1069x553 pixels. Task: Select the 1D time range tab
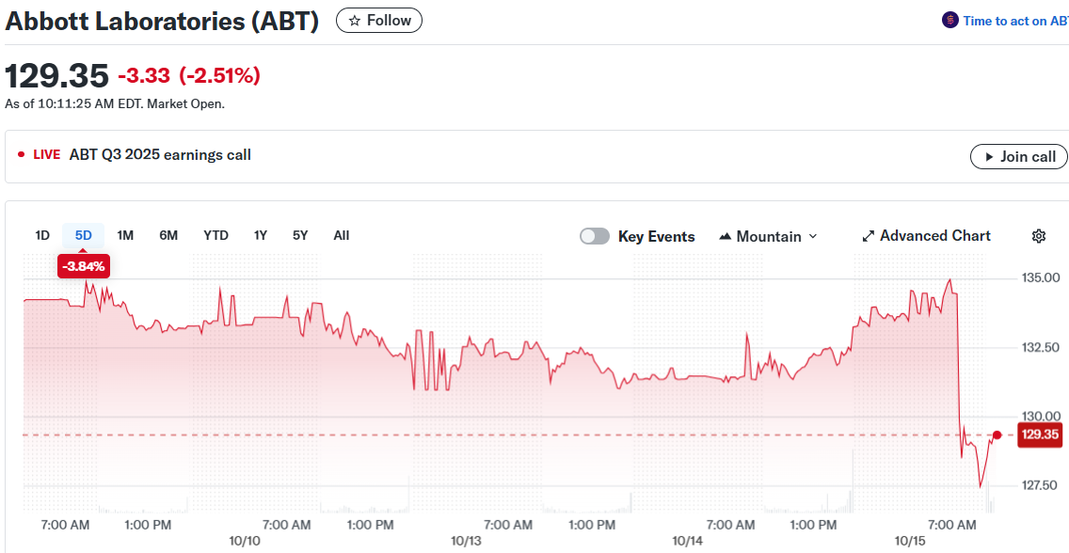(x=42, y=235)
